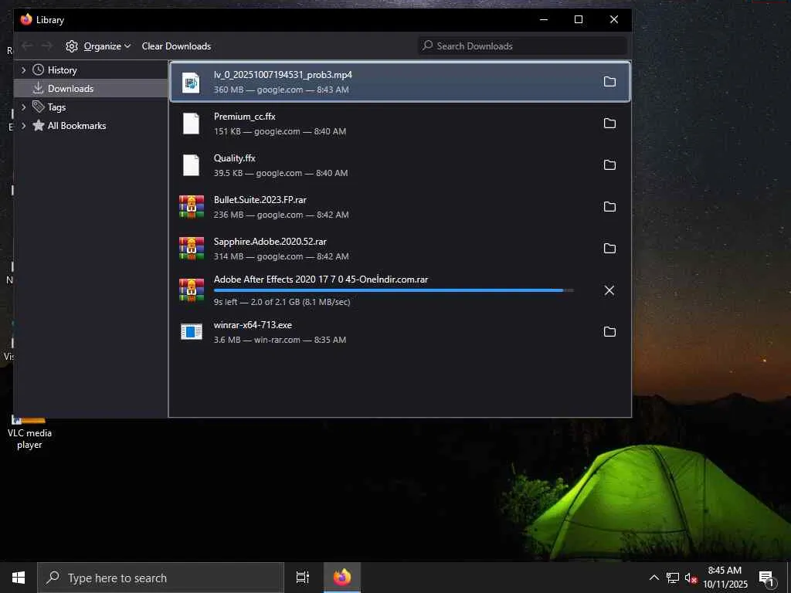Open containing folder for lv_0_20251007194531_prob3.mp4
Viewport: 791px width, 593px height.
[609, 82]
